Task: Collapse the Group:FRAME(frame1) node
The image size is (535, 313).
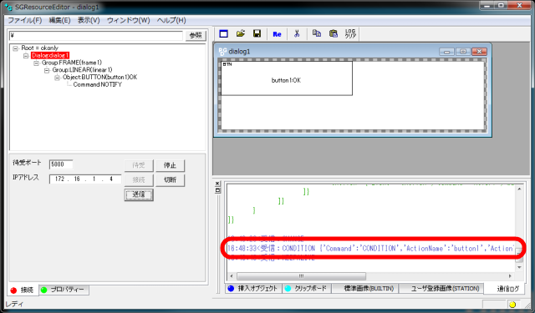Action: pos(37,63)
